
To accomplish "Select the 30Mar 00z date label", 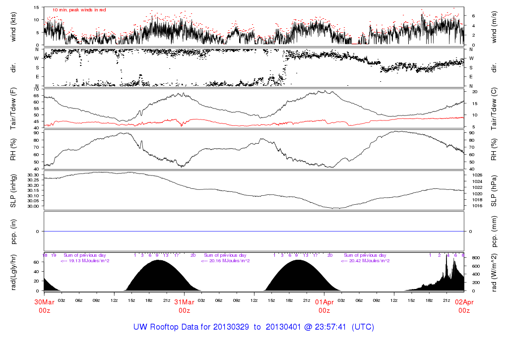I will point(44,306).
